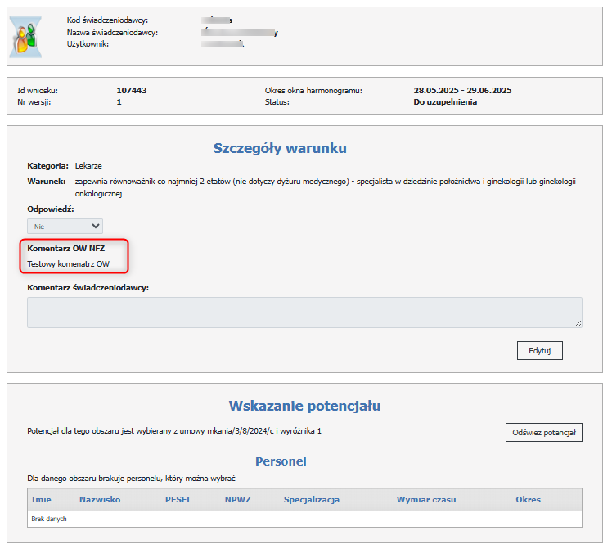
Task: Click the Personel section heading
Action: [x=281, y=461]
